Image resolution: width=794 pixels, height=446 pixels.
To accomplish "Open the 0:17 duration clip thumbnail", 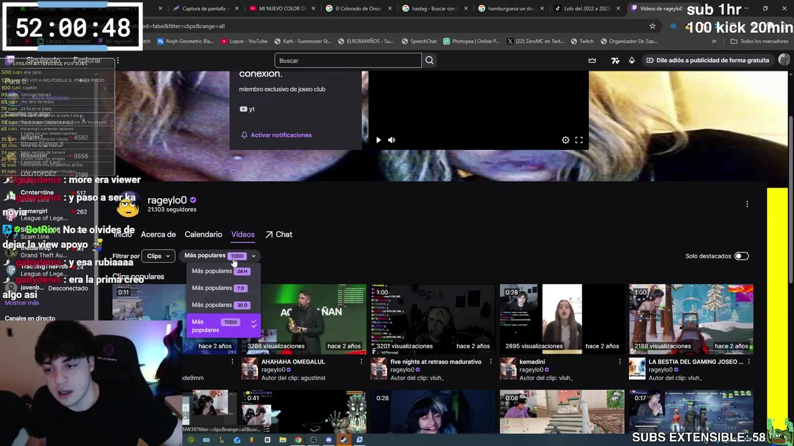I will (691, 412).
